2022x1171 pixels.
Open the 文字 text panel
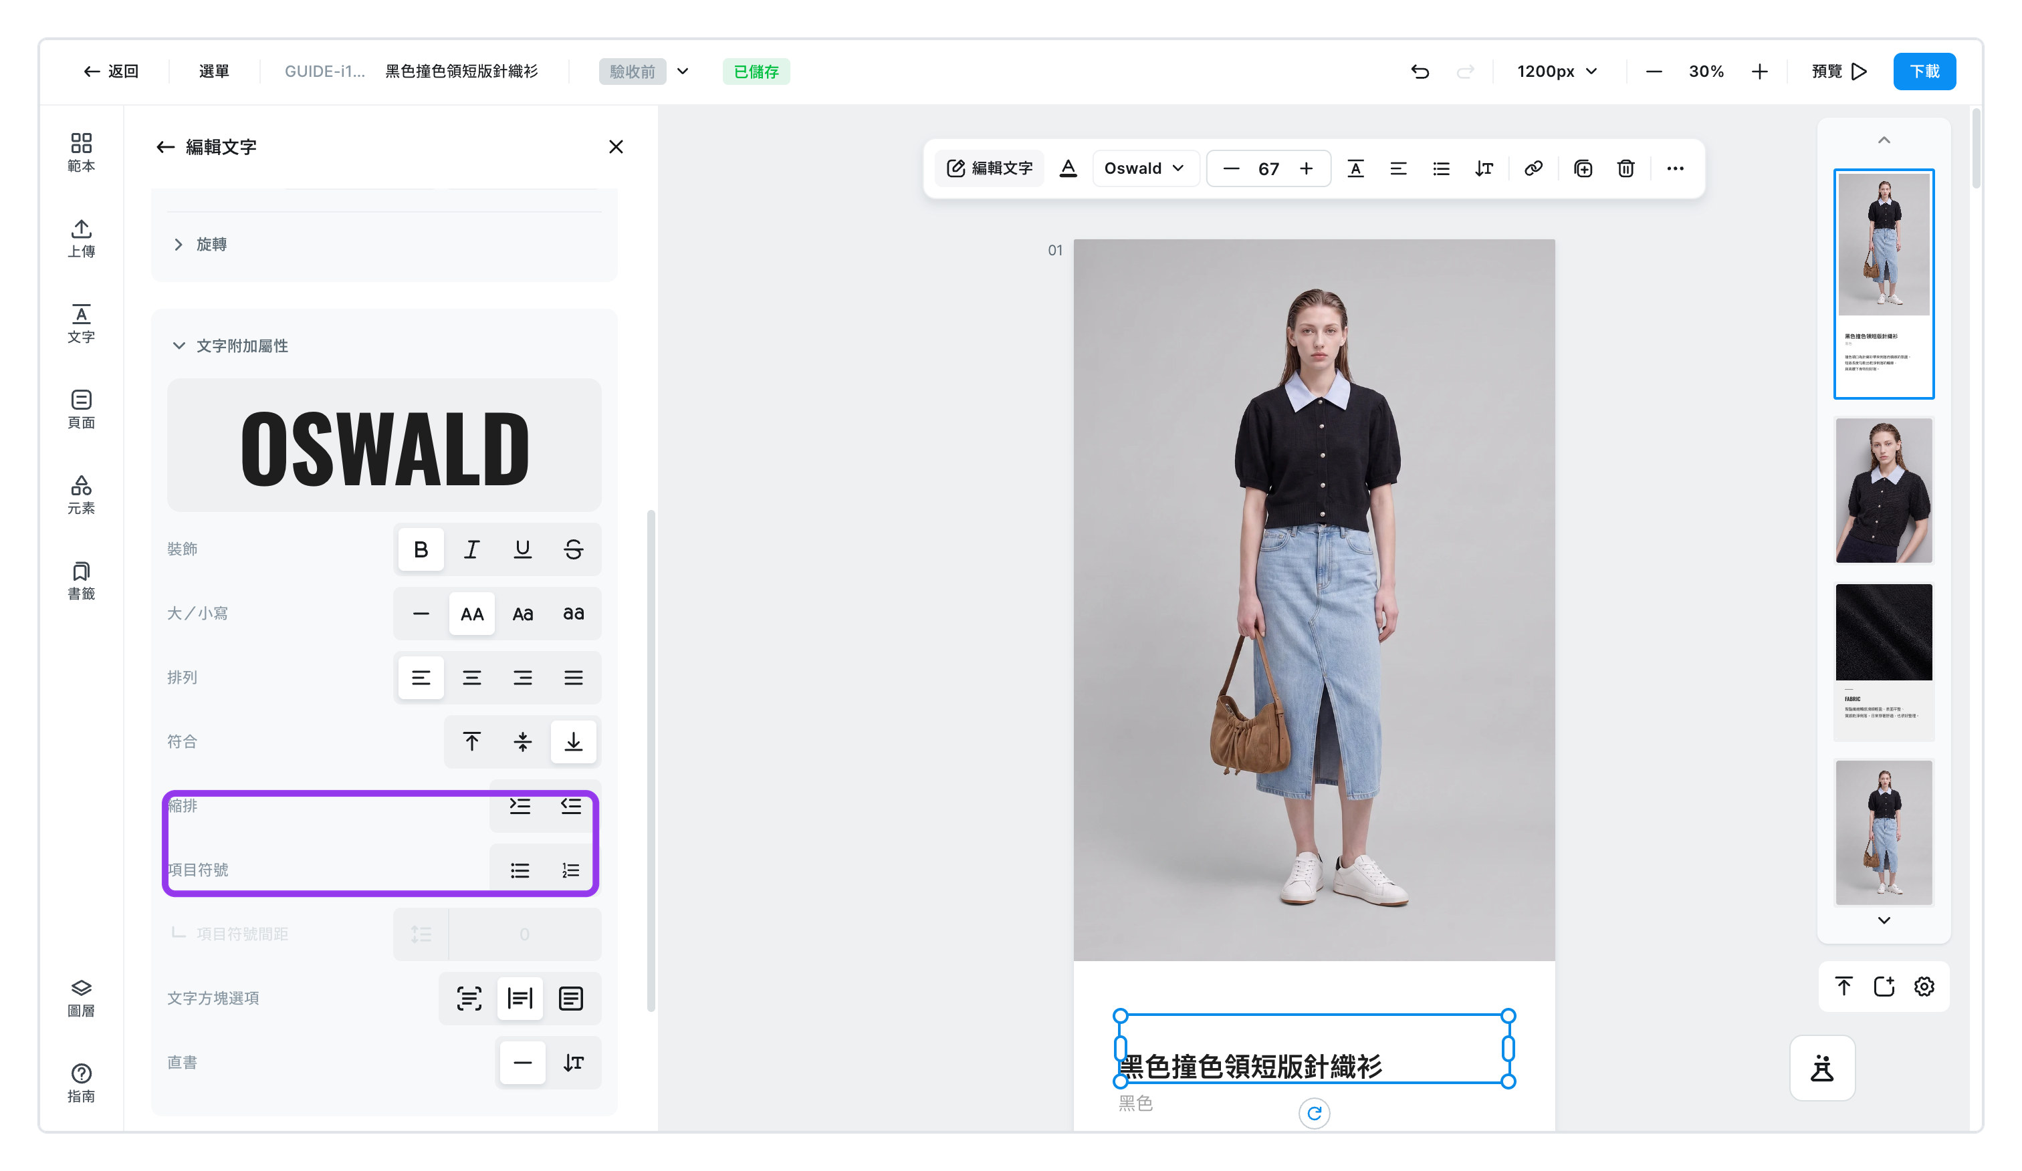click(x=81, y=324)
